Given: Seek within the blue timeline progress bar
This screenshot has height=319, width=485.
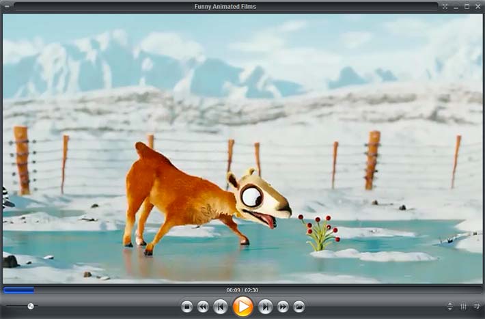Looking at the screenshot, I should tap(18, 290).
